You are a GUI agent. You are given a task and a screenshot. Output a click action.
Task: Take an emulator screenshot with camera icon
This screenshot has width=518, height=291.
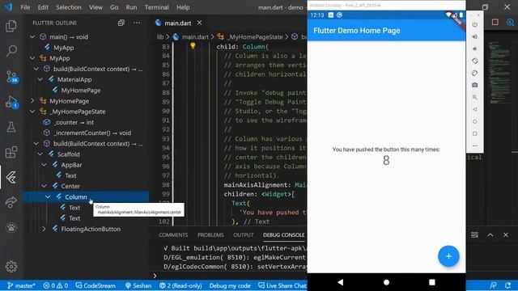(x=475, y=85)
